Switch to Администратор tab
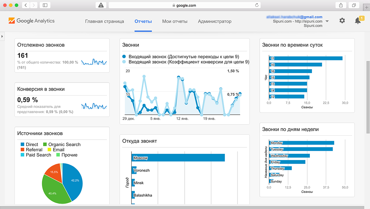 tap(215, 21)
